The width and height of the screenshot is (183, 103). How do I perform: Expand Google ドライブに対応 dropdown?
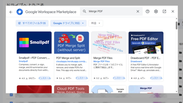click(x=68, y=23)
